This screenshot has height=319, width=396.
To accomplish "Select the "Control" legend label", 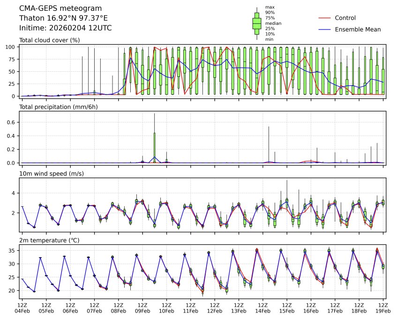I will click(345, 18).
